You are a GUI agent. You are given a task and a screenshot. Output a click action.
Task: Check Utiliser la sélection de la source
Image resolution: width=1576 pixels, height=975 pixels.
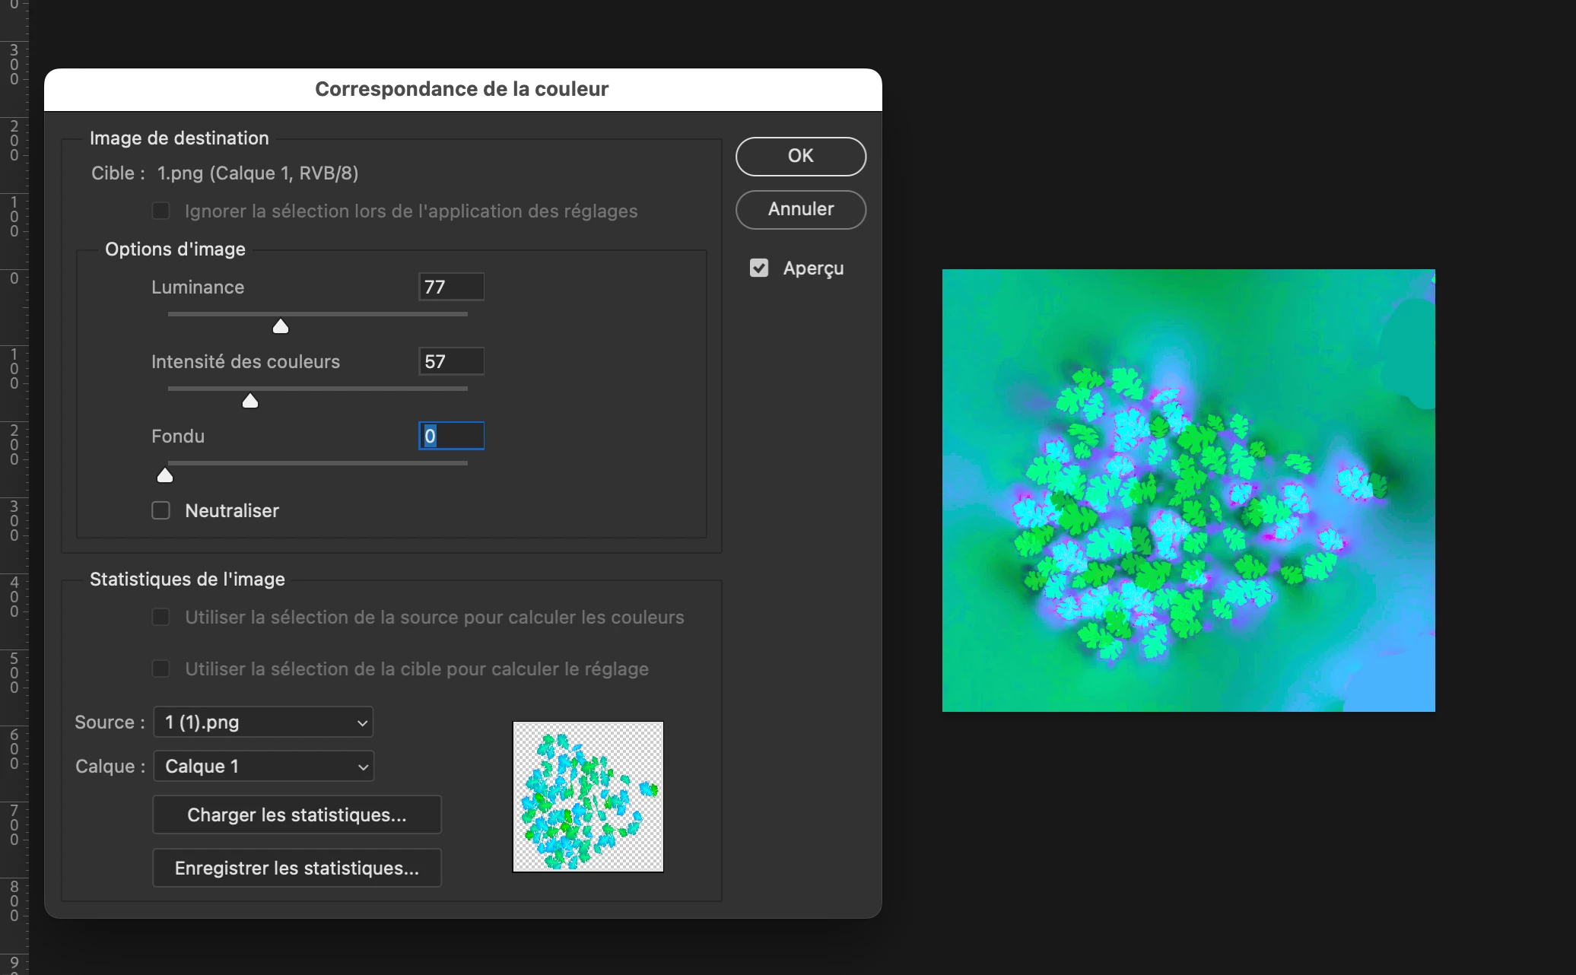point(160,617)
